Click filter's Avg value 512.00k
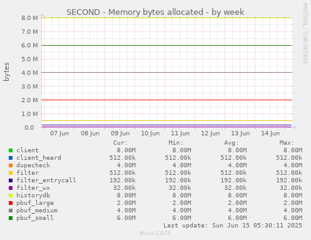 pyautogui.click(x=233, y=173)
